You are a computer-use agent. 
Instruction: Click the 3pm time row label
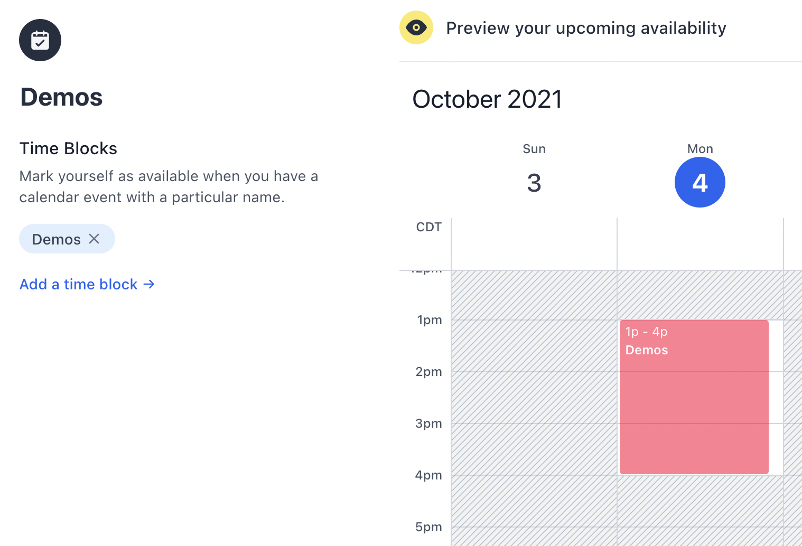428,423
